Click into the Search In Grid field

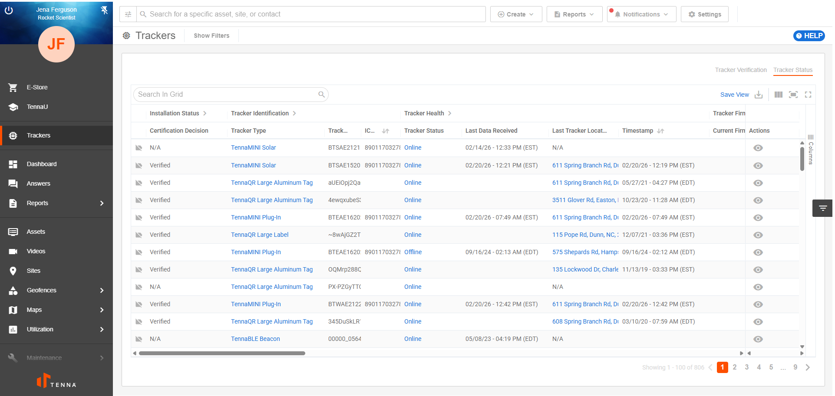[226, 95]
